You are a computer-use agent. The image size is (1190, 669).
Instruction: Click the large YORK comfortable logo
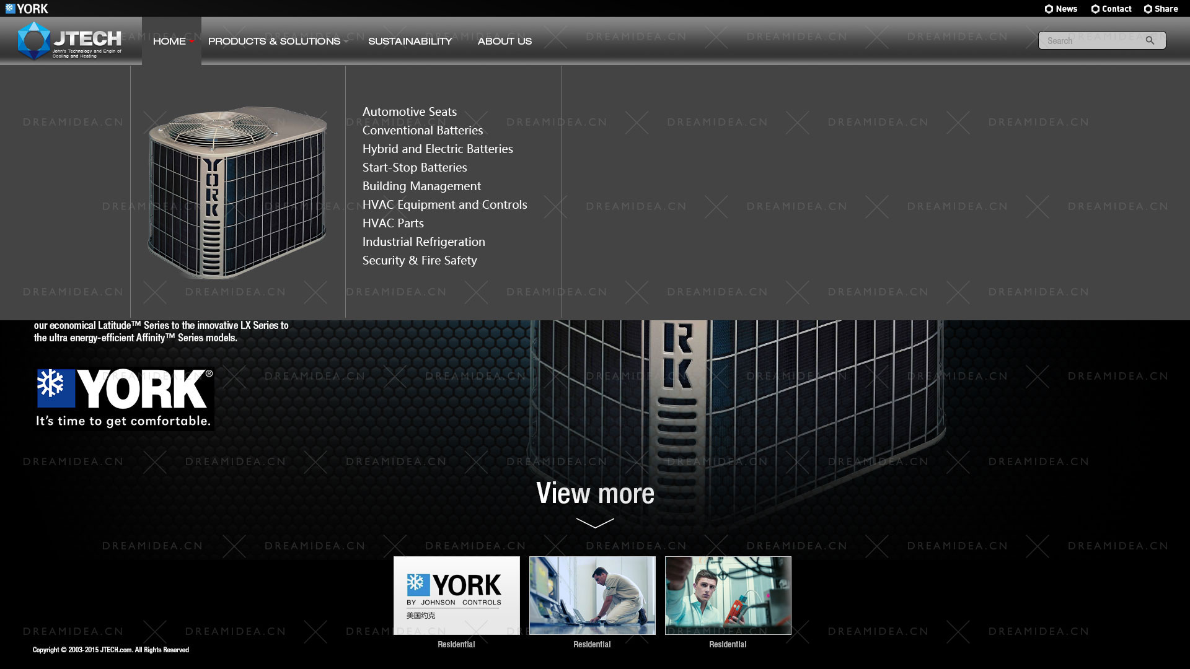tap(124, 398)
